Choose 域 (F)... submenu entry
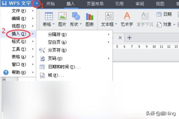This screenshot has width=179, height=119. [x=74, y=75]
